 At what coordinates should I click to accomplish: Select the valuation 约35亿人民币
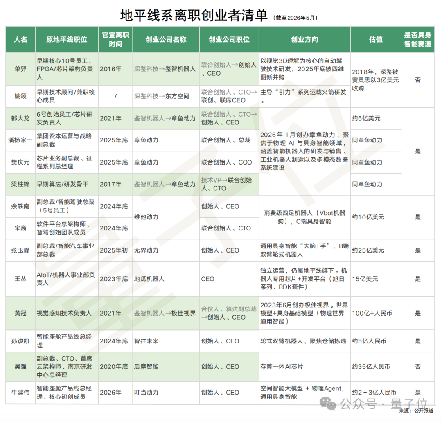371,367
